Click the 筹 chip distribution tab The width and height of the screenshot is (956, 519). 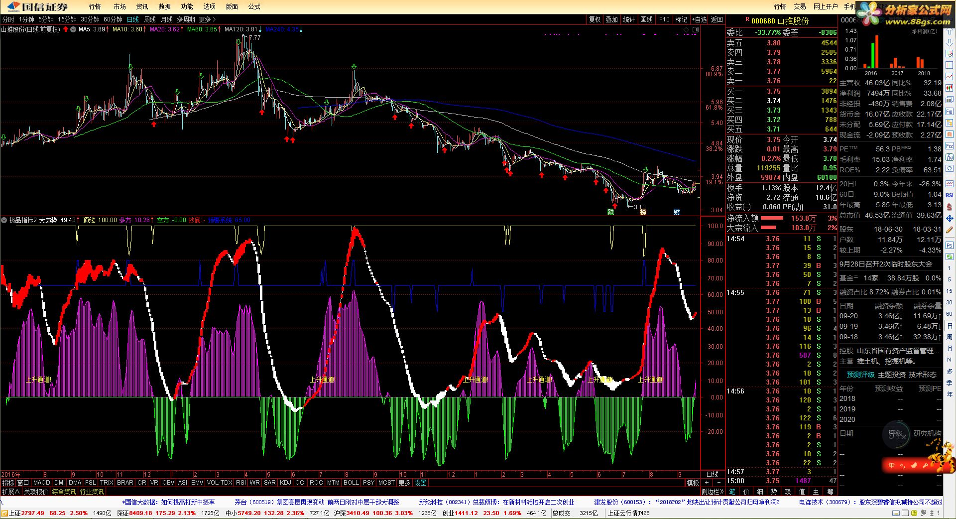click(830, 492)
